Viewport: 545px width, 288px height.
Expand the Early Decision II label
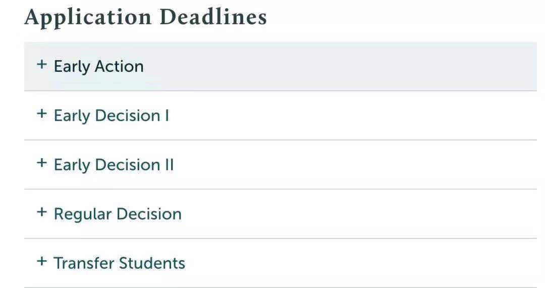[x=114, y=165]
